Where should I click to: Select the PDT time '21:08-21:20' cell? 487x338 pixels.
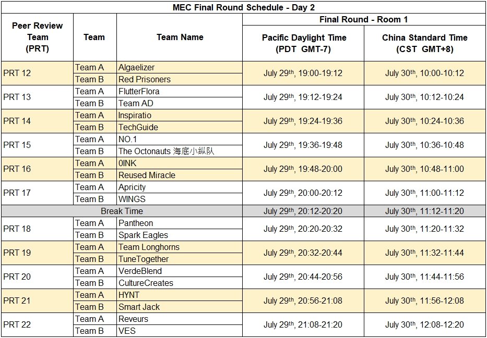(303, 325)
